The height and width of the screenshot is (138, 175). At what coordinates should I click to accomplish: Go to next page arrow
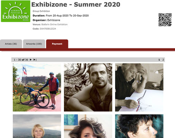point(31,60)
